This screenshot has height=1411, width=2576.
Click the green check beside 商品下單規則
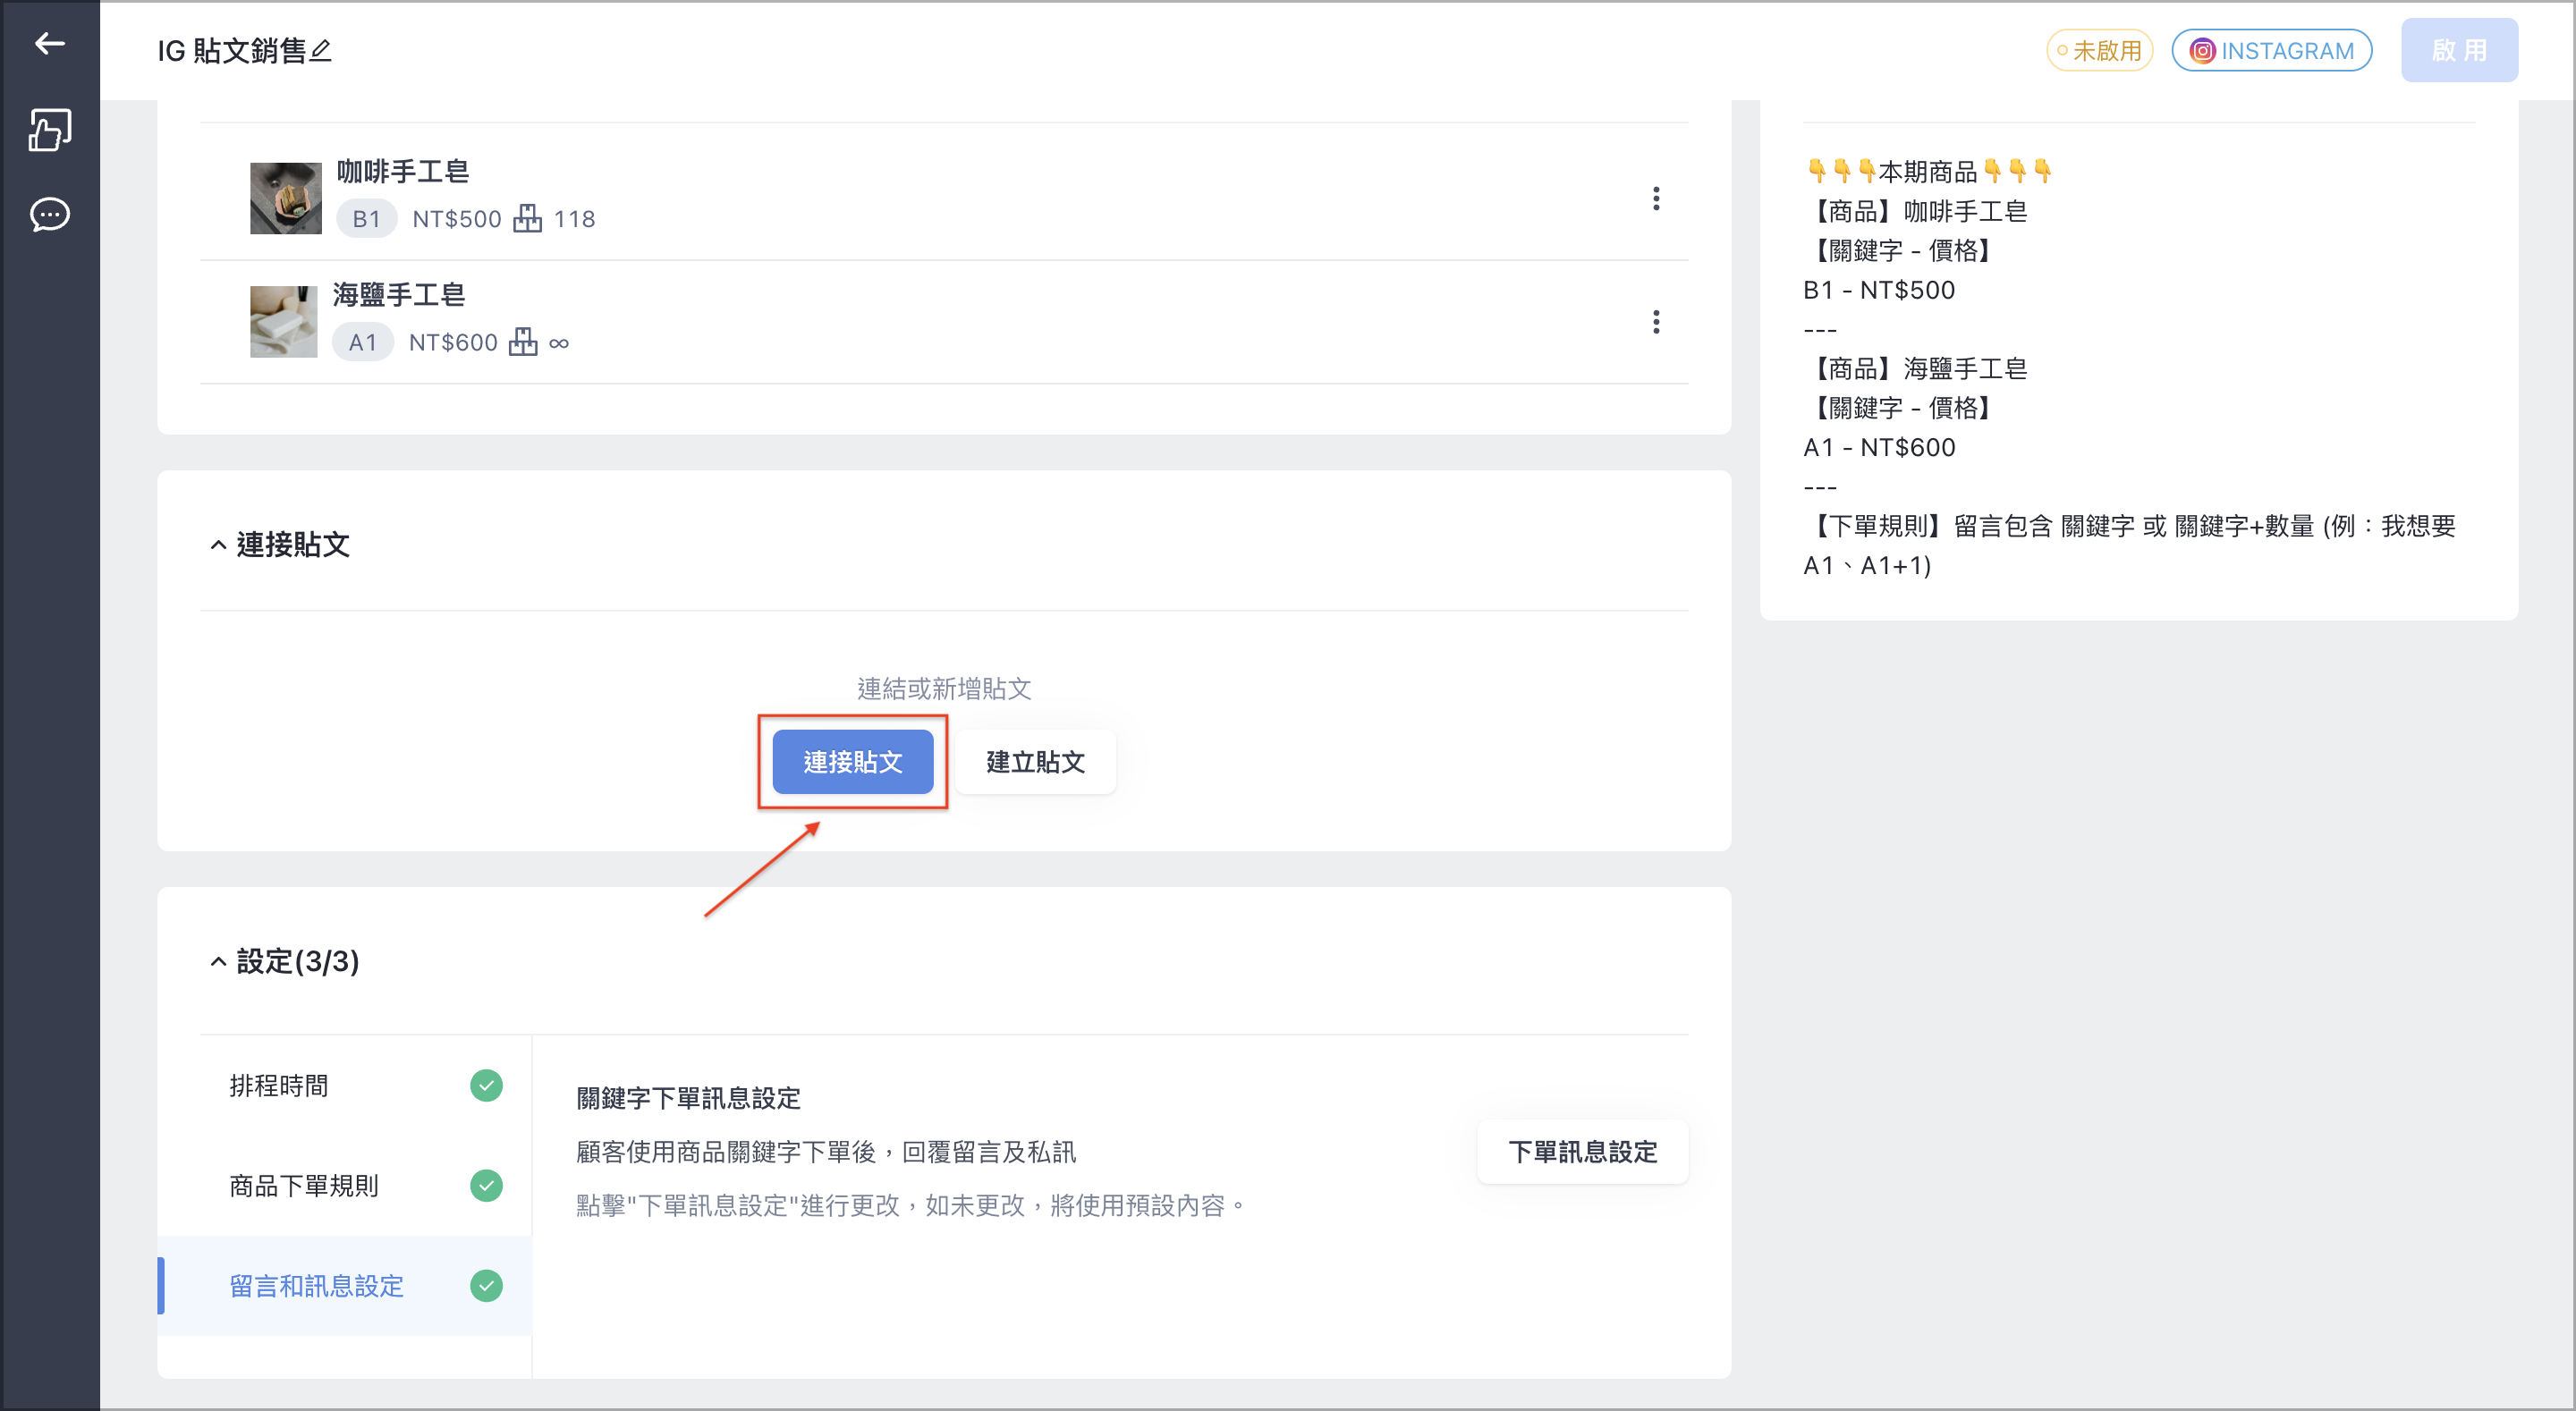click(x=486, y=1185)
